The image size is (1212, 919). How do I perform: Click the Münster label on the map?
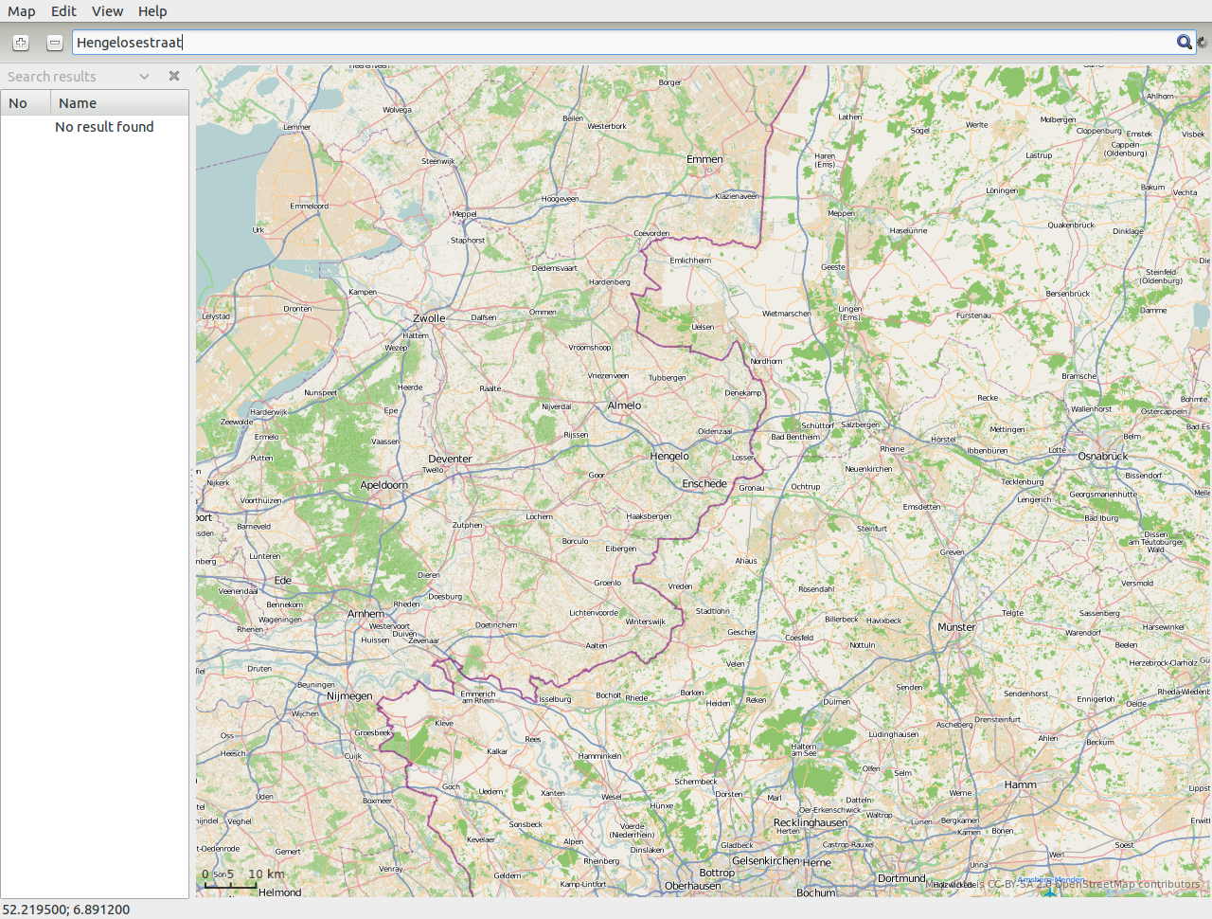tap(956, 627)
